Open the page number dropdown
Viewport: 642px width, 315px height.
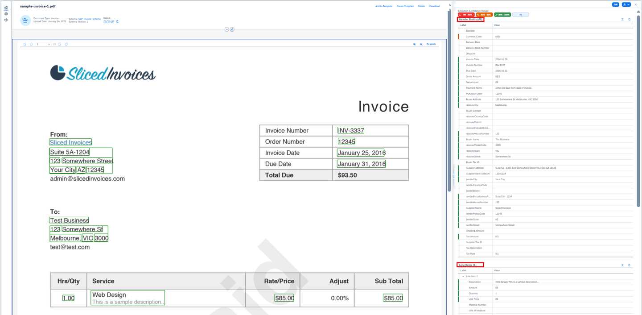[43, 44]
